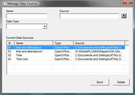This screenshot has width=135, height=95.
Task: Select row 'time and attendance'
Action: [66, 47]
